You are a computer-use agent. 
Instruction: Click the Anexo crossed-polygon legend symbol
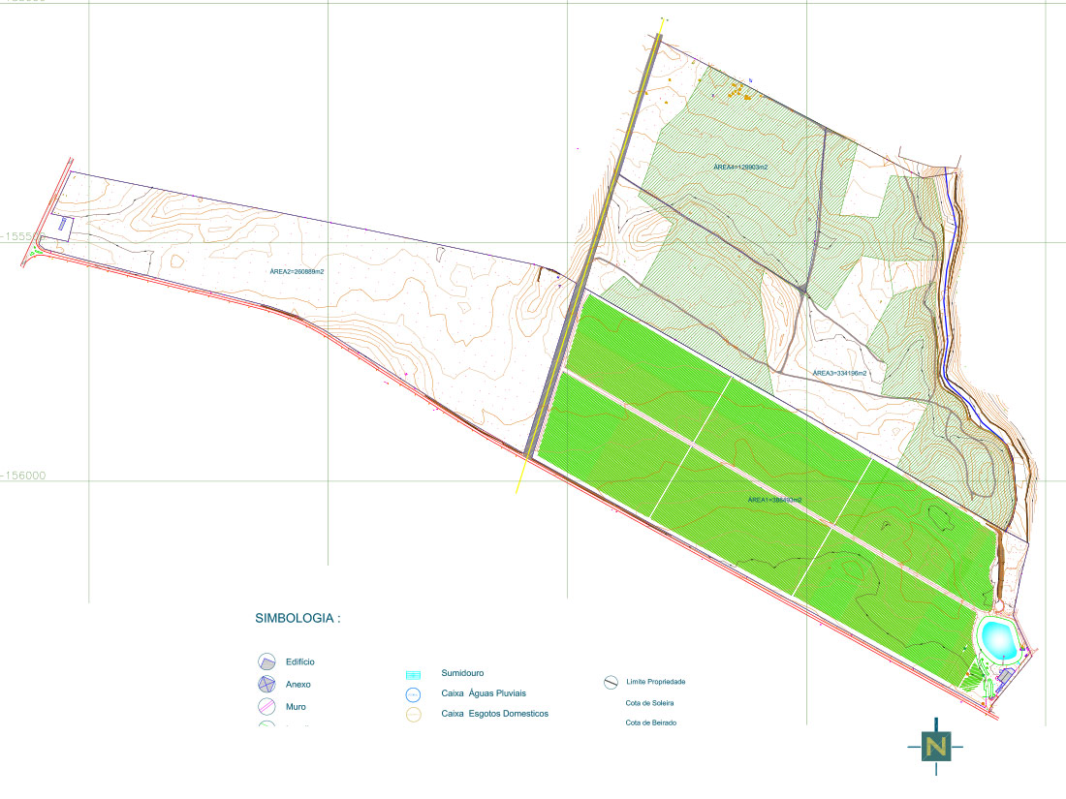click(x=266, y=684)
